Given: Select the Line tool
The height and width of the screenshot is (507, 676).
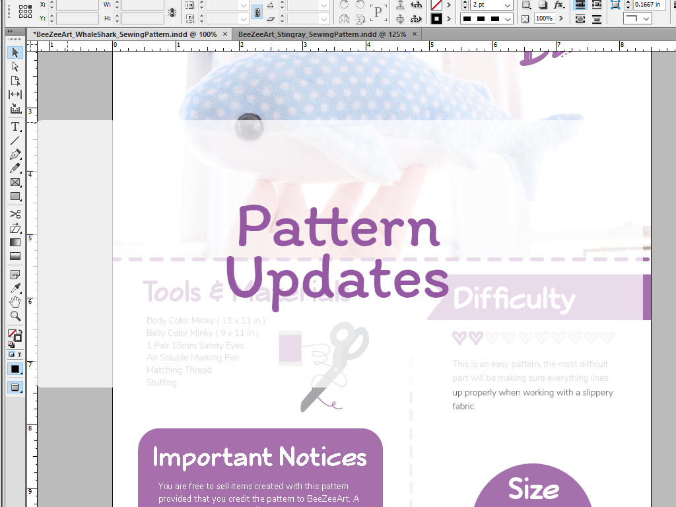Looking at the screenshot, I should [15, 141].
